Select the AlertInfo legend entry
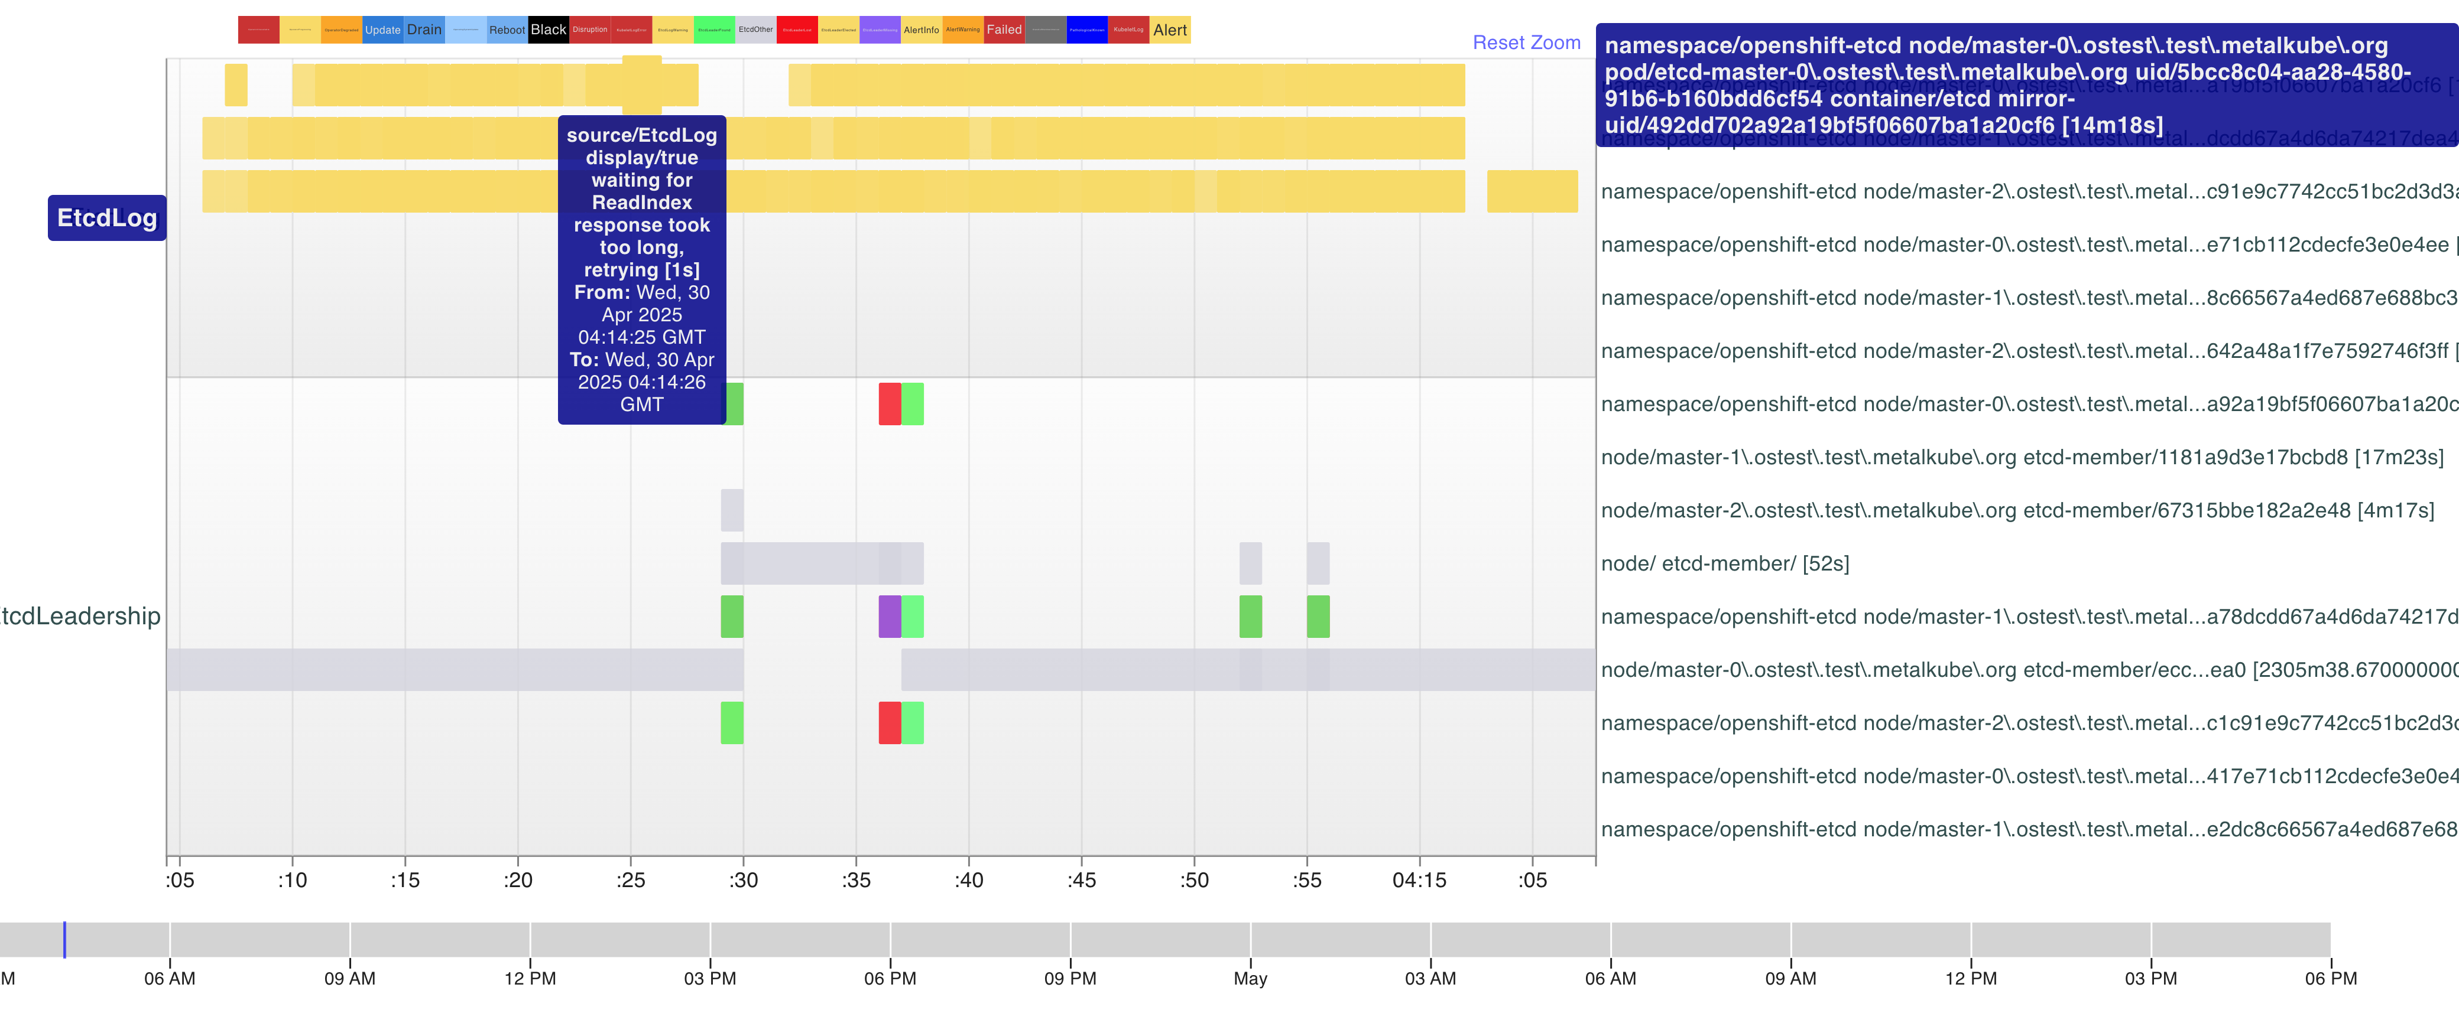The height and width of the screenshot is (1020, 2459). (921, 30)
